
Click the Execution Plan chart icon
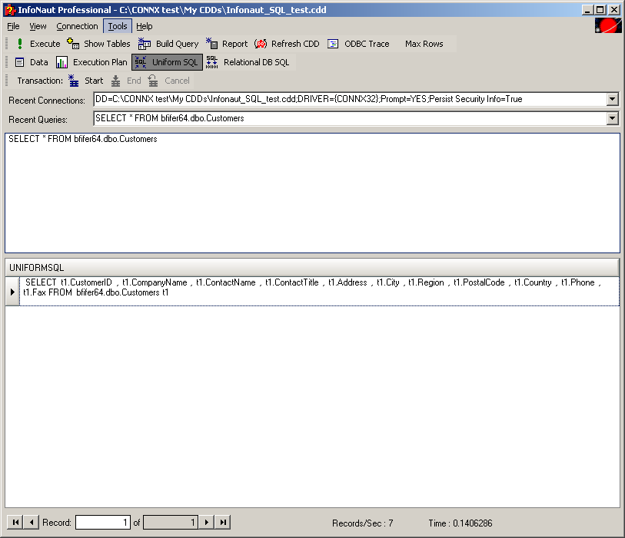tap(62, 62)
